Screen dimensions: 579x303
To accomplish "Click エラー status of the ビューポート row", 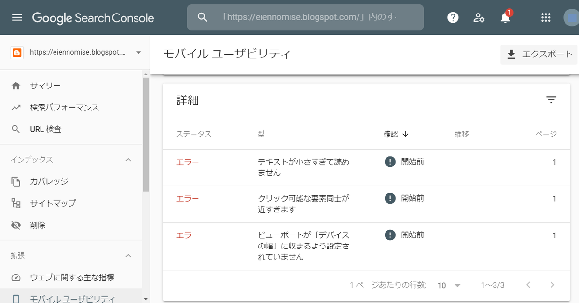I will [x=187, y=235].
